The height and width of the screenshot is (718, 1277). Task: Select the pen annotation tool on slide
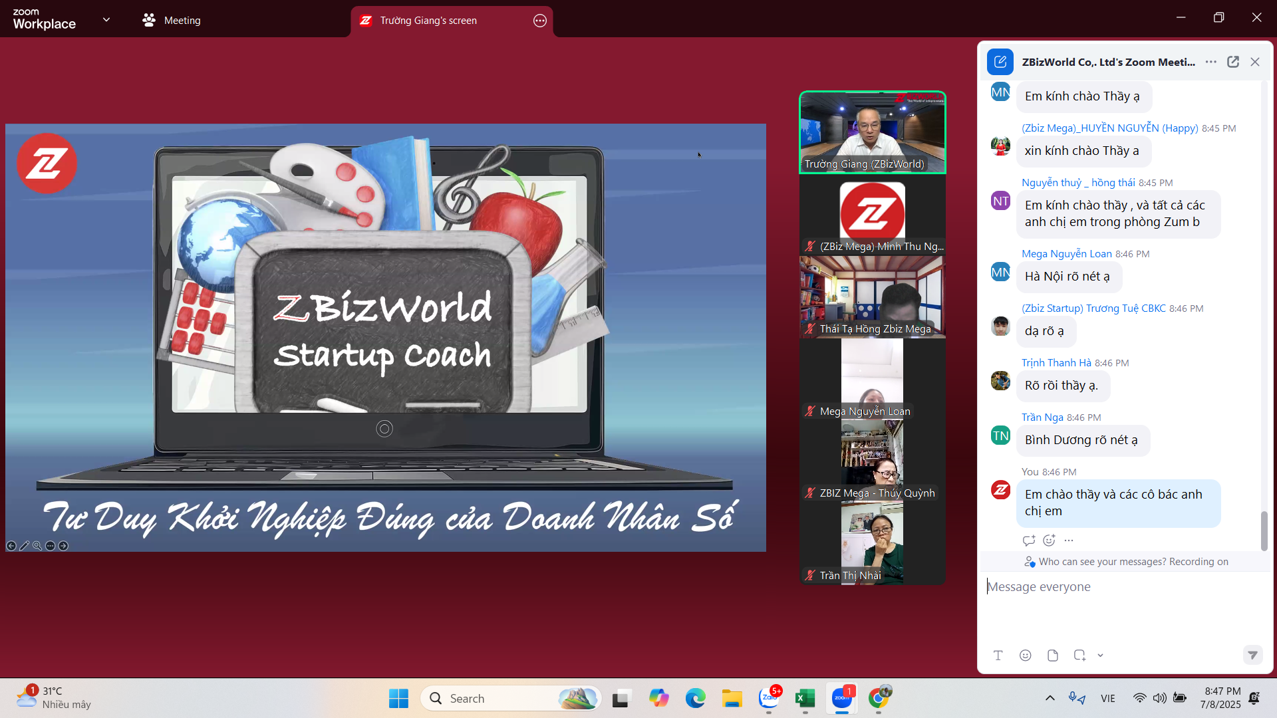(25, 546)
